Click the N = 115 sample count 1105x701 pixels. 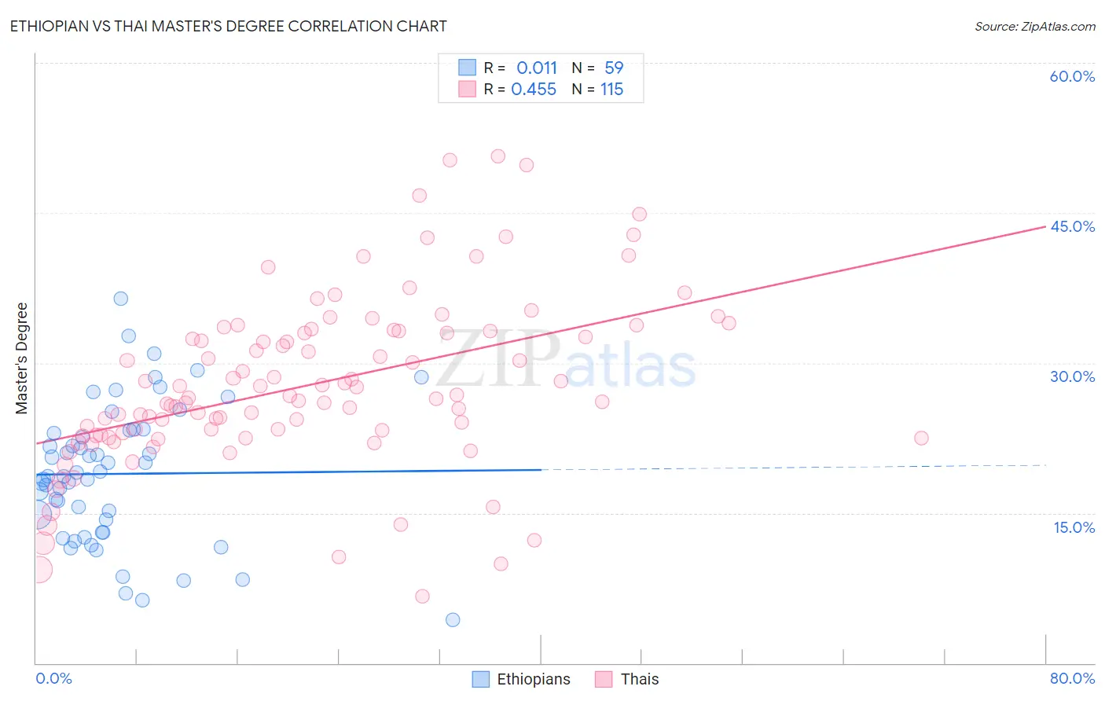tap(597, 89)
